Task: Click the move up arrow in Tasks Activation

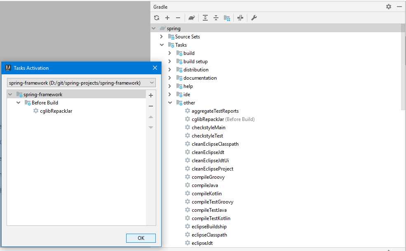Action: [151, 117]
